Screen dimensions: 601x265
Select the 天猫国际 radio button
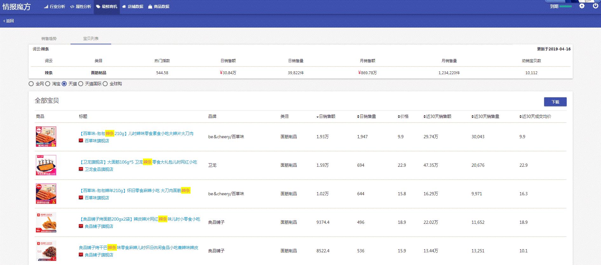(x=81, y=84)
